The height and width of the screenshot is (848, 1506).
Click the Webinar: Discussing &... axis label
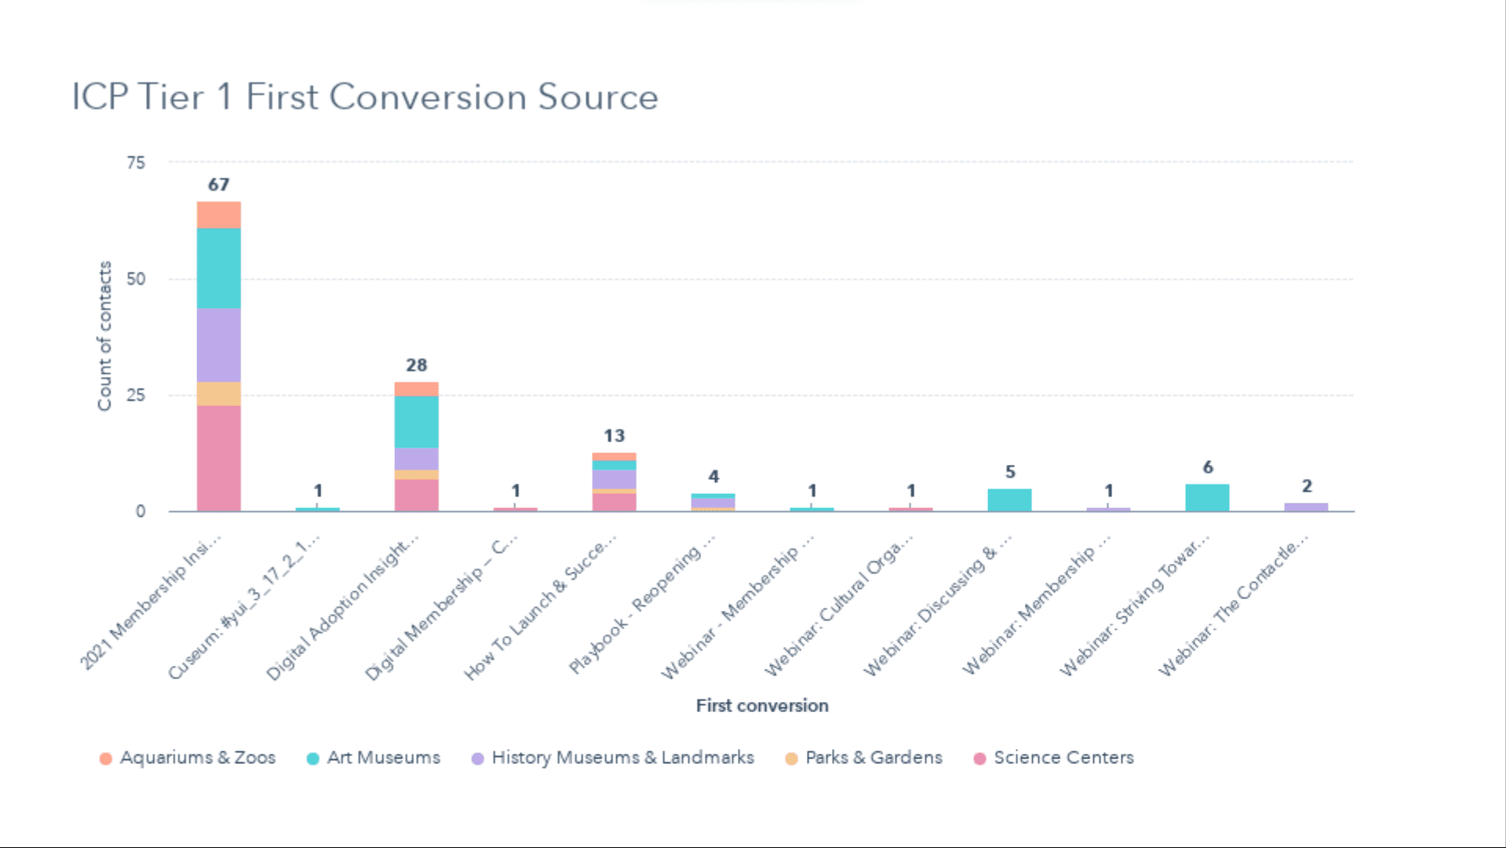tap(939, 605)
